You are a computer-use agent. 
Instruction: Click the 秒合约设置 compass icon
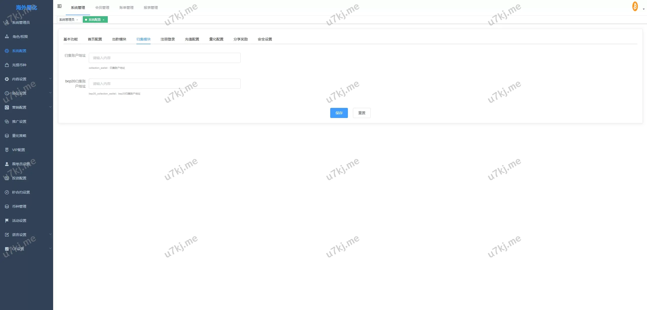(7, 192)
